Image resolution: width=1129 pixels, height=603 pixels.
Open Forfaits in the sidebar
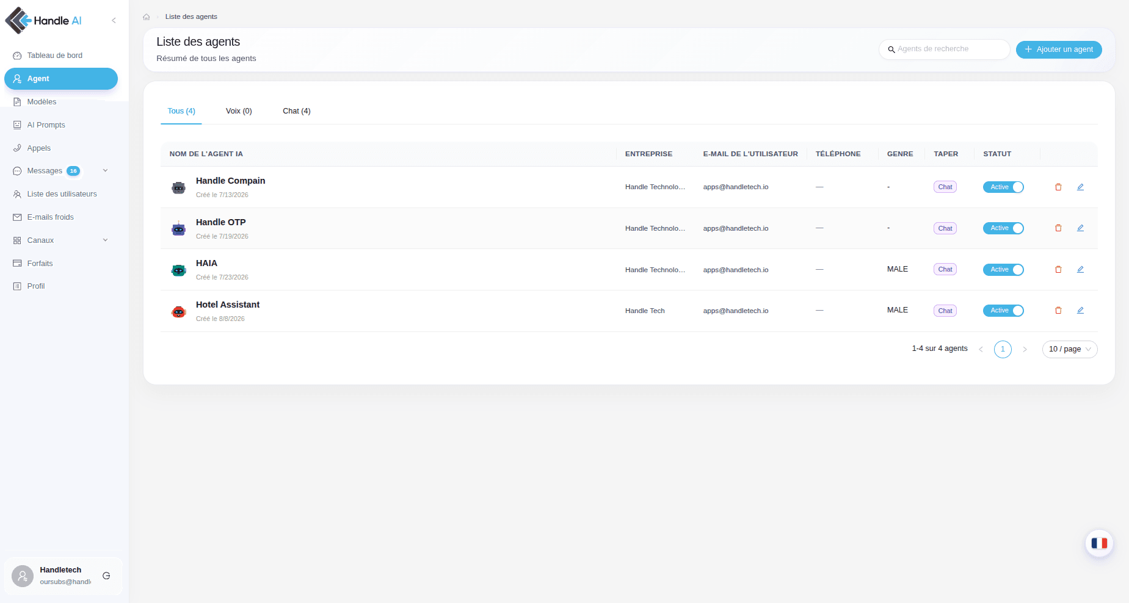pyautogui.click(x=60, y=264)
